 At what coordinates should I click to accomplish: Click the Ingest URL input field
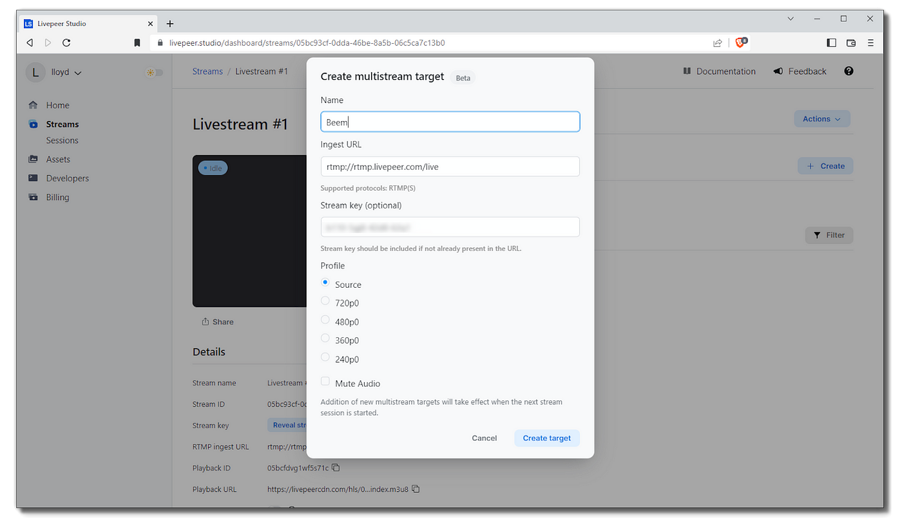coord(450,167)
